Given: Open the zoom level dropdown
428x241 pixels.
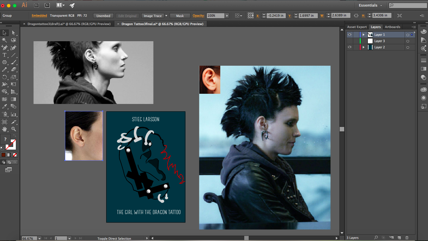Looking at the screenshot, I should [39, 238].
